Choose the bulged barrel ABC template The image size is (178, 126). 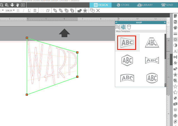(152, 78)
